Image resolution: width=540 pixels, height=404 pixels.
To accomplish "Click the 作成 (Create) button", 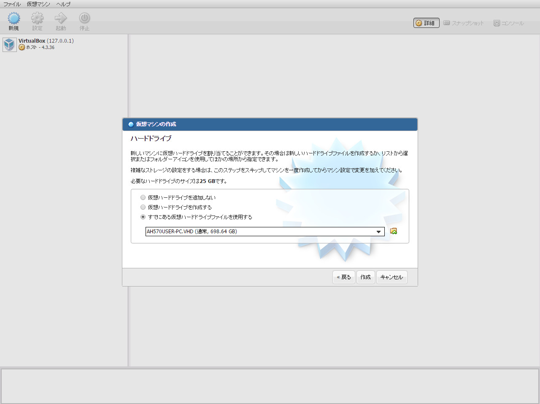I will [365, 277].
